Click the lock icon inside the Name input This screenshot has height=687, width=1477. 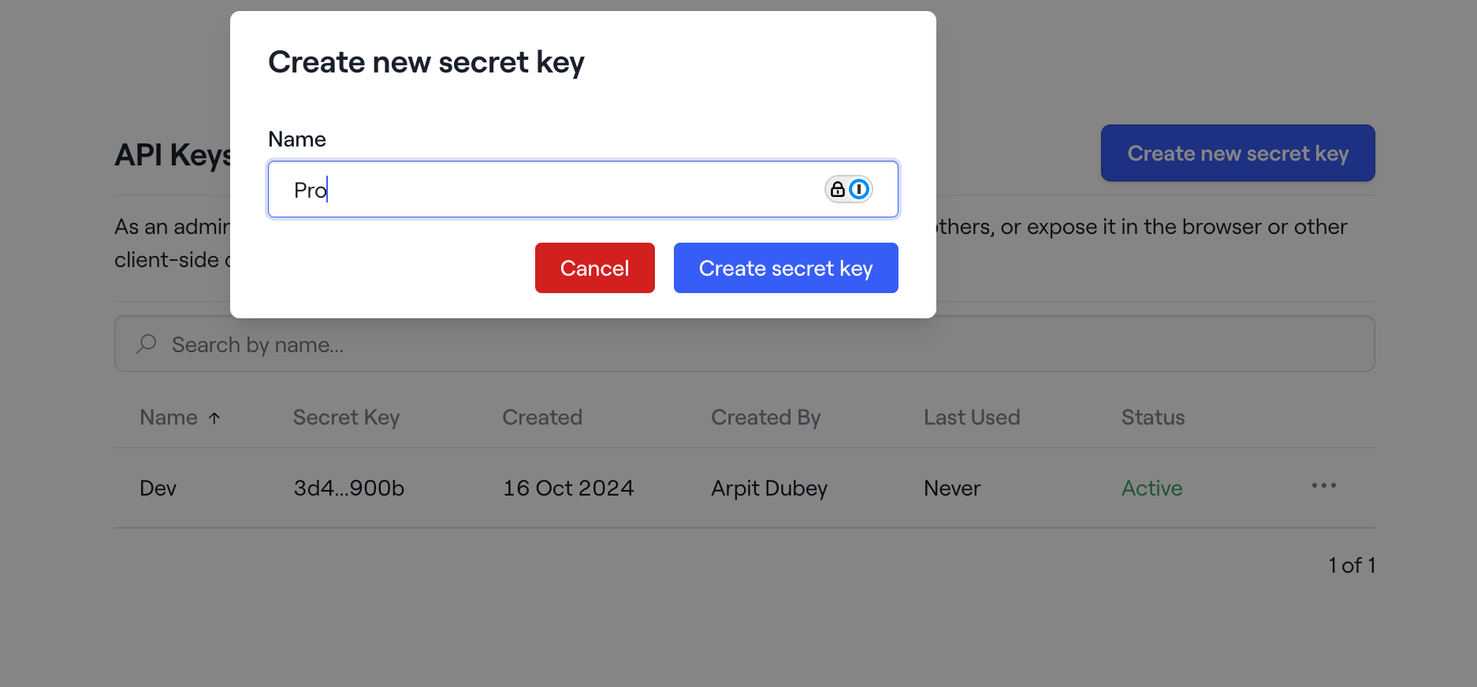(x=837, y=189)
